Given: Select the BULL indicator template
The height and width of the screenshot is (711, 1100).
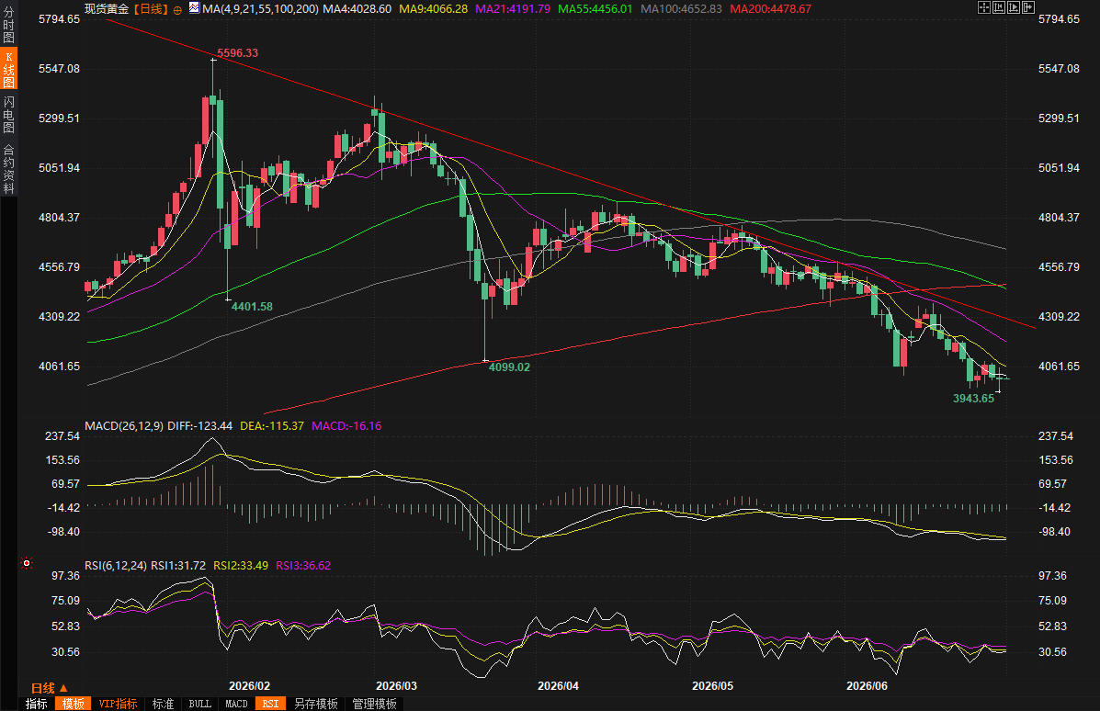Looking at the screenshot, I should tap(200, 704).
